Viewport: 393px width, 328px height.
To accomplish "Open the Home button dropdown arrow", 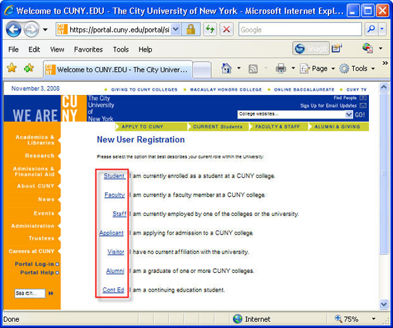I will (239, 68).
